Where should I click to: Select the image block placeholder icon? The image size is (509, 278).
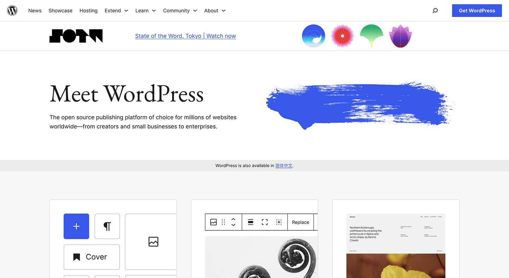point(153,242)
